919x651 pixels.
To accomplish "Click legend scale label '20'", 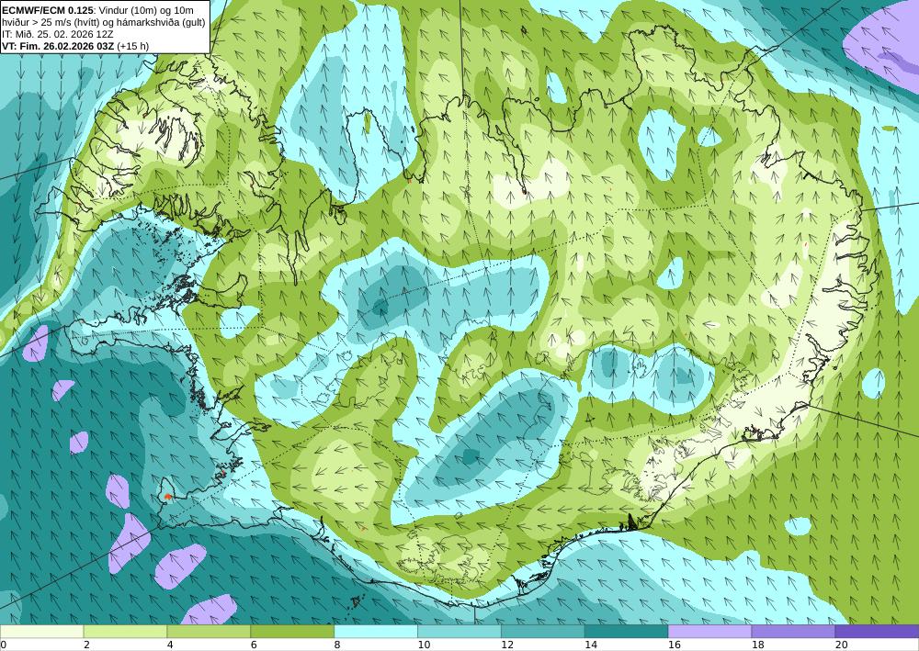I will tap(841, 645).
